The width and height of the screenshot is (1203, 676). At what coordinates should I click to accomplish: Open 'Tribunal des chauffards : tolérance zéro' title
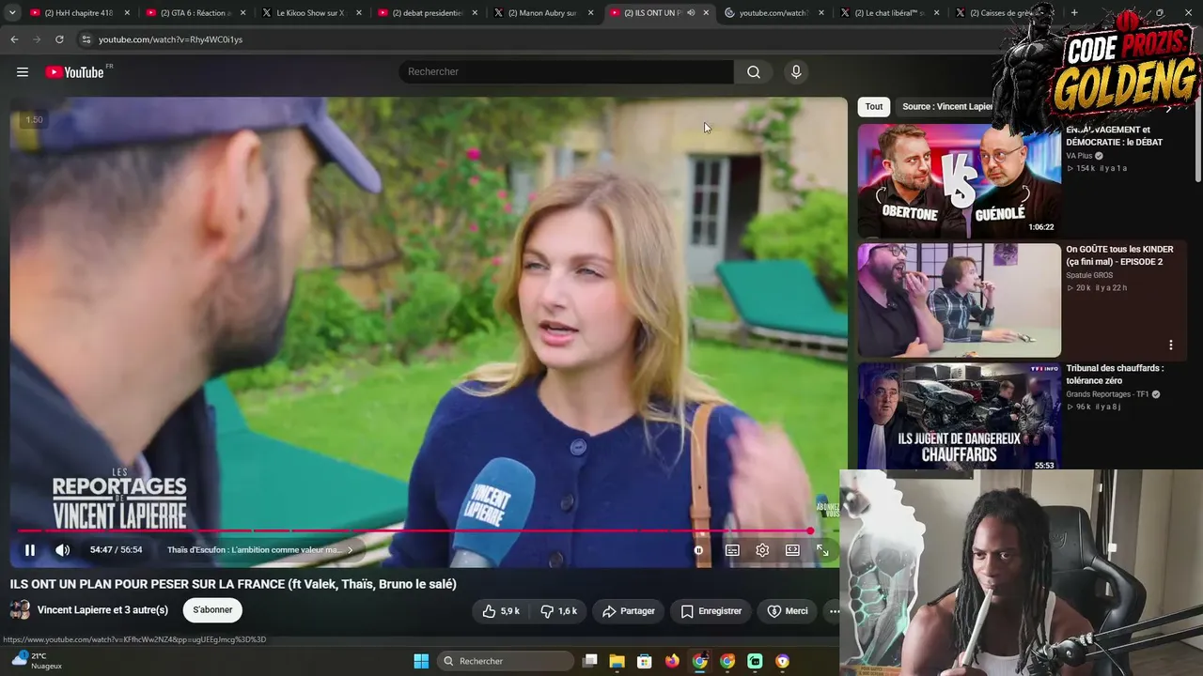coord(1115,375)
